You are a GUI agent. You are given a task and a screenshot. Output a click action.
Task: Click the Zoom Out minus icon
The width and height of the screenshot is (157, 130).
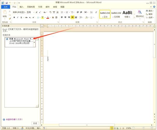click(x=134, y=128)
